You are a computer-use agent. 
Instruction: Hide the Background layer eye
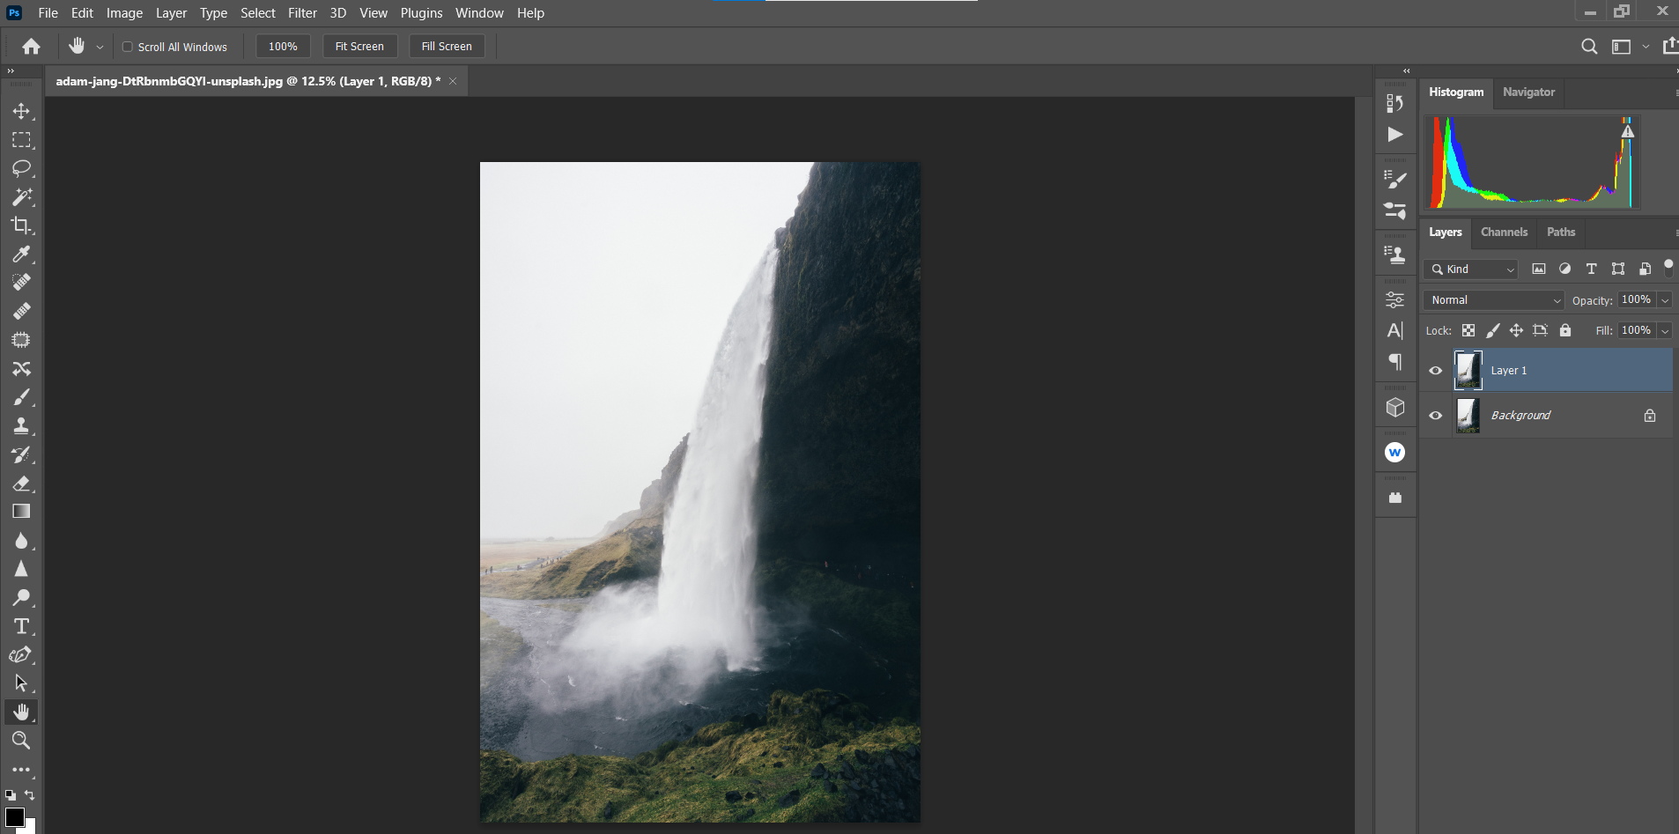[1436, 416]
